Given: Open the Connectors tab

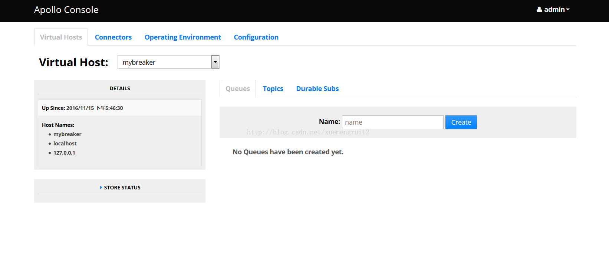Looking at the screenshot, I should 113,37.
